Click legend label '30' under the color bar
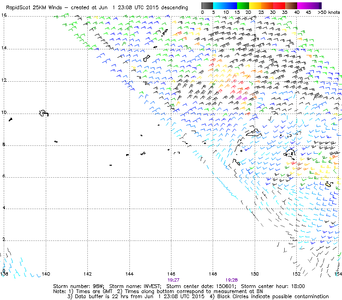Viewport: 342px width, 300px height. click(273, 12)
